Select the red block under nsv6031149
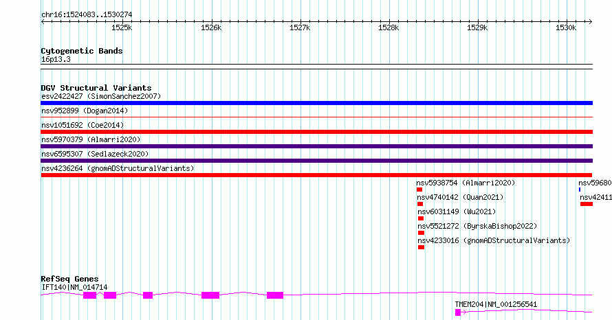Viewport: 612px width, 320px height. point(421,218)
